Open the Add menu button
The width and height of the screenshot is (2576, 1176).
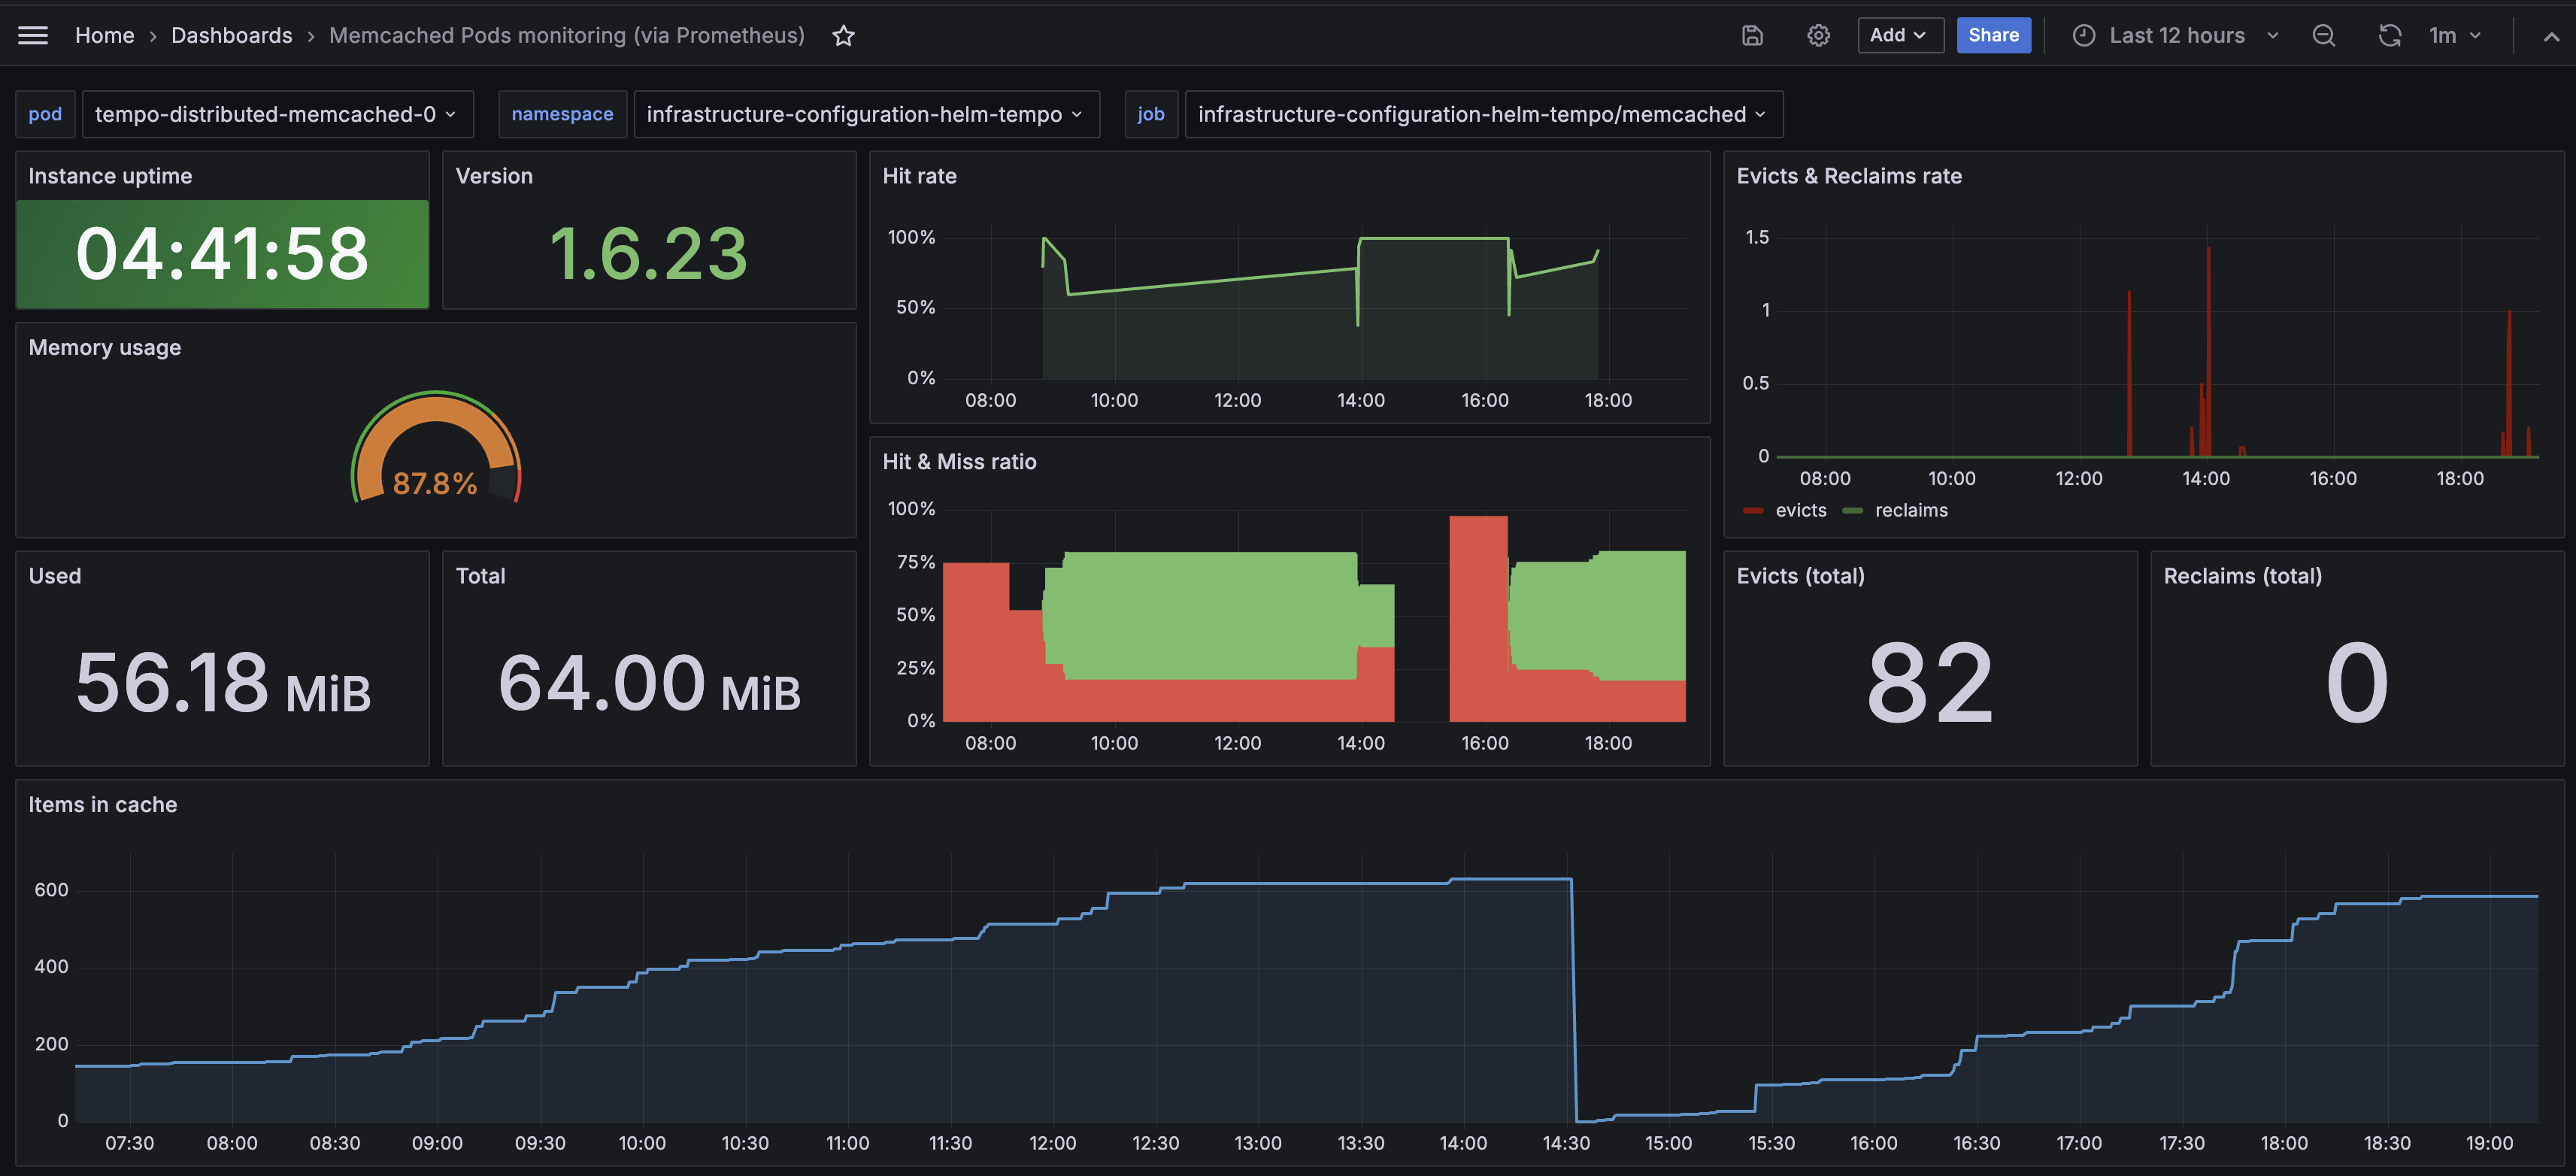pos(1899,35)
